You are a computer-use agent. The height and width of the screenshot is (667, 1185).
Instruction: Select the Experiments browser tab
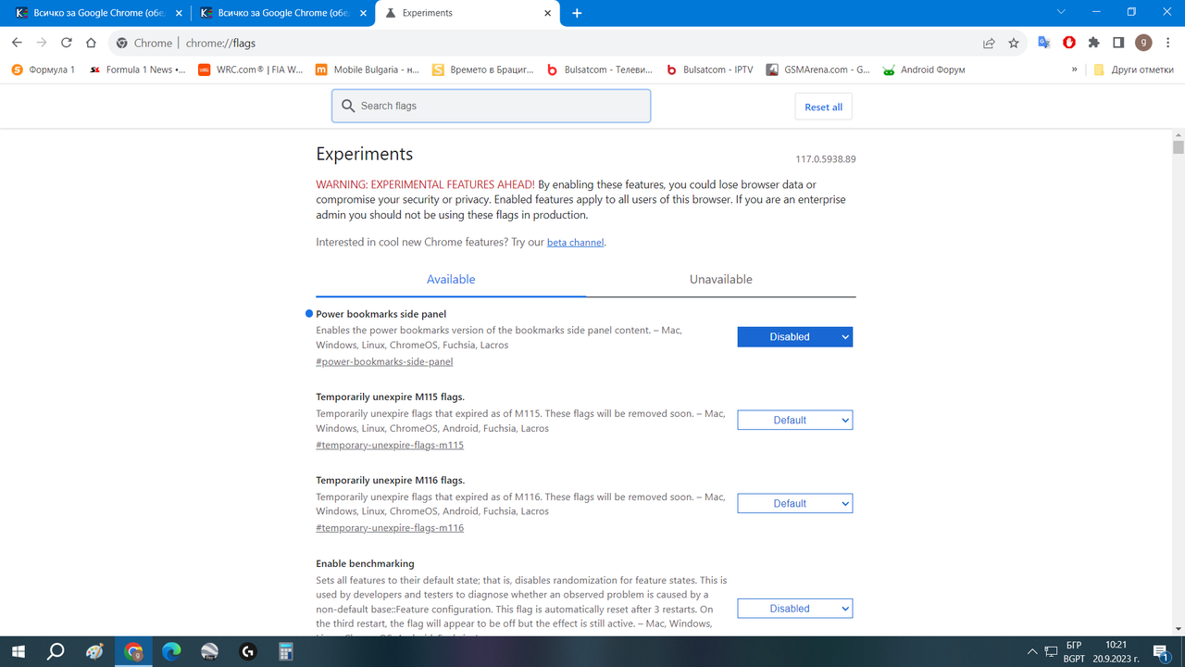467,14
